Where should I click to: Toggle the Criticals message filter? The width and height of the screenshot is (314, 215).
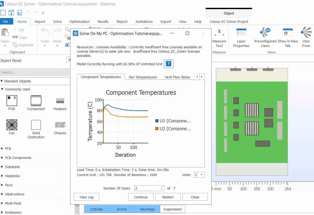(x=97, y=209)
